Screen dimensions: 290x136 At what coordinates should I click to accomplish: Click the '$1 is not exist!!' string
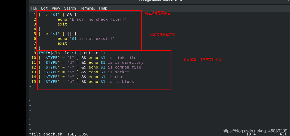pos(92,39)
